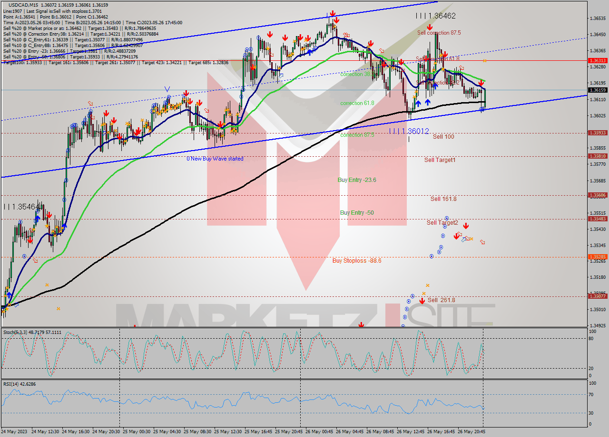
Task: Click the green 'correction 61.8' label
Action: pos(357,103)
